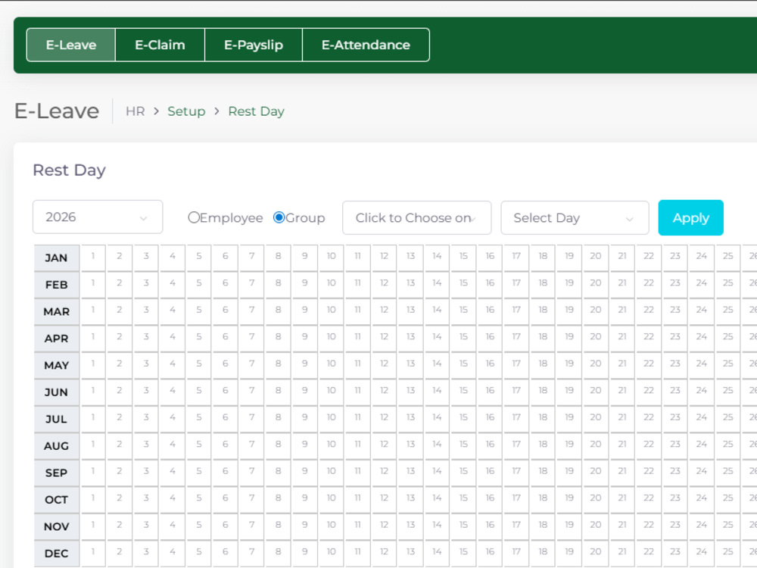757x568 pixels.
Task: Select day 10 in the MAR row
Action: pyautogui.click(x=332, y=310)
